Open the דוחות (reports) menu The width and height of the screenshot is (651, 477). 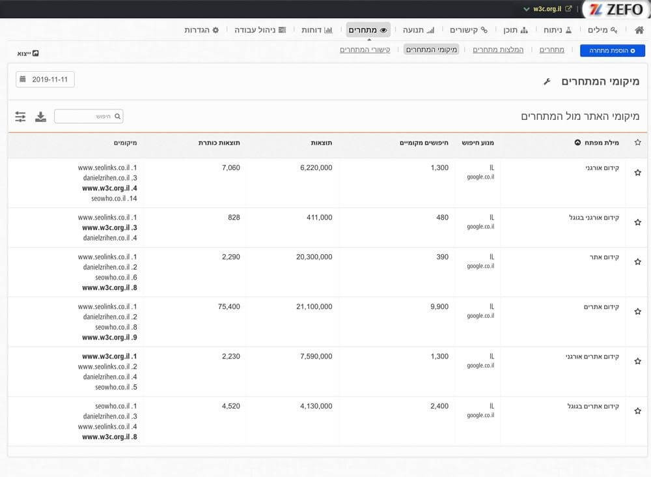[317, 30]
